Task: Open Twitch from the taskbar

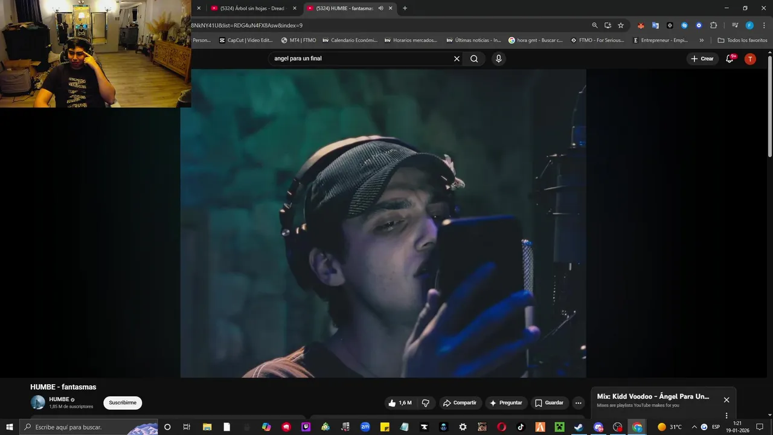Action: [306, 427]
